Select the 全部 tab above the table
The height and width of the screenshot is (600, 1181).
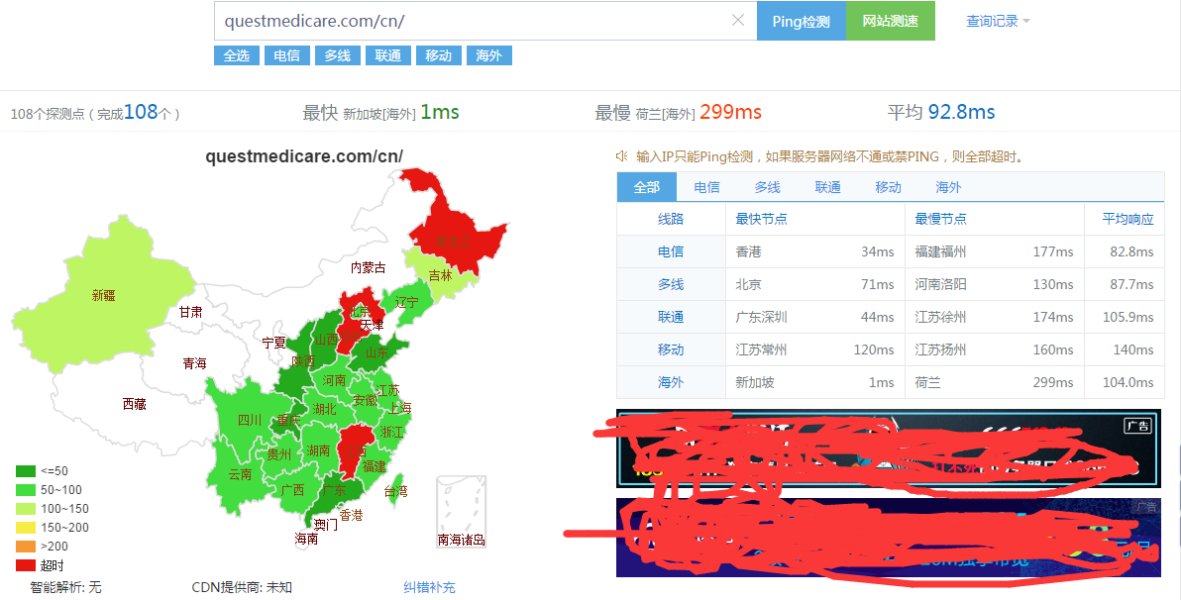(x=646, y=186)
